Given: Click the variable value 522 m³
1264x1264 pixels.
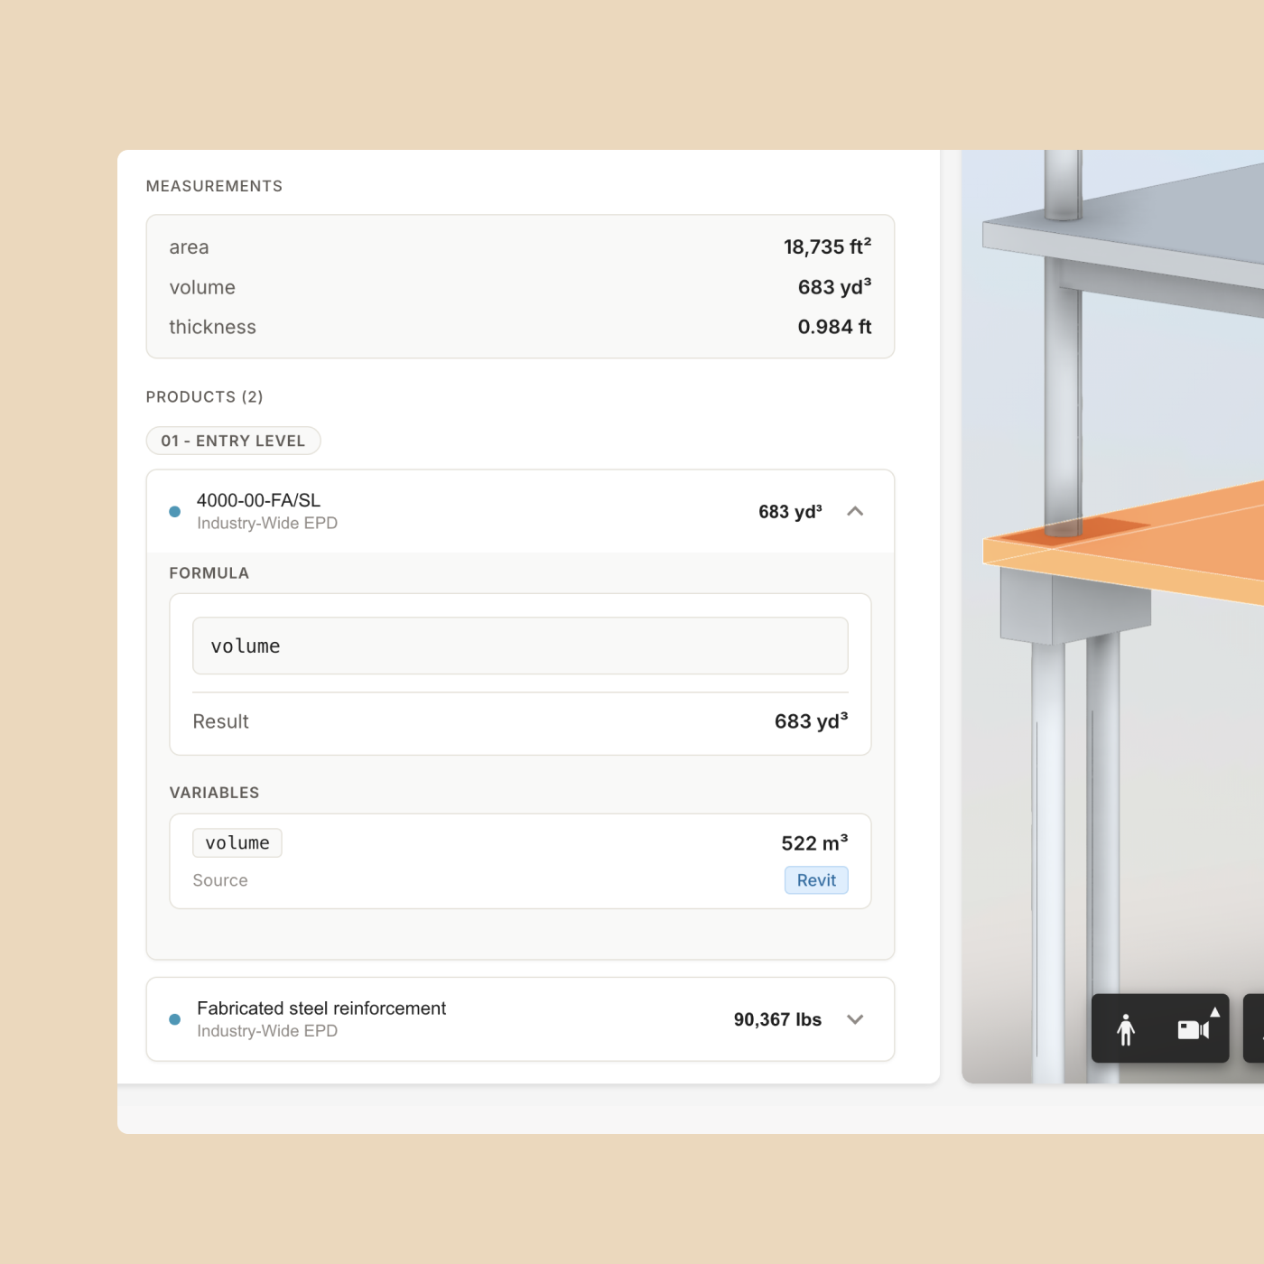Looking at the screenshot, I should 814,843.
